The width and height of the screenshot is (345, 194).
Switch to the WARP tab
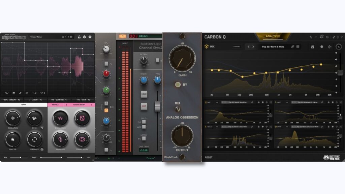24,105
